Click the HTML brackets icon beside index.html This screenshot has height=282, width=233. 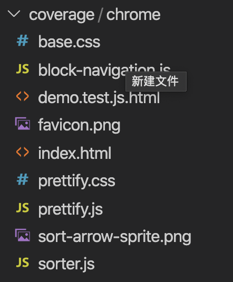coord(23,152)
